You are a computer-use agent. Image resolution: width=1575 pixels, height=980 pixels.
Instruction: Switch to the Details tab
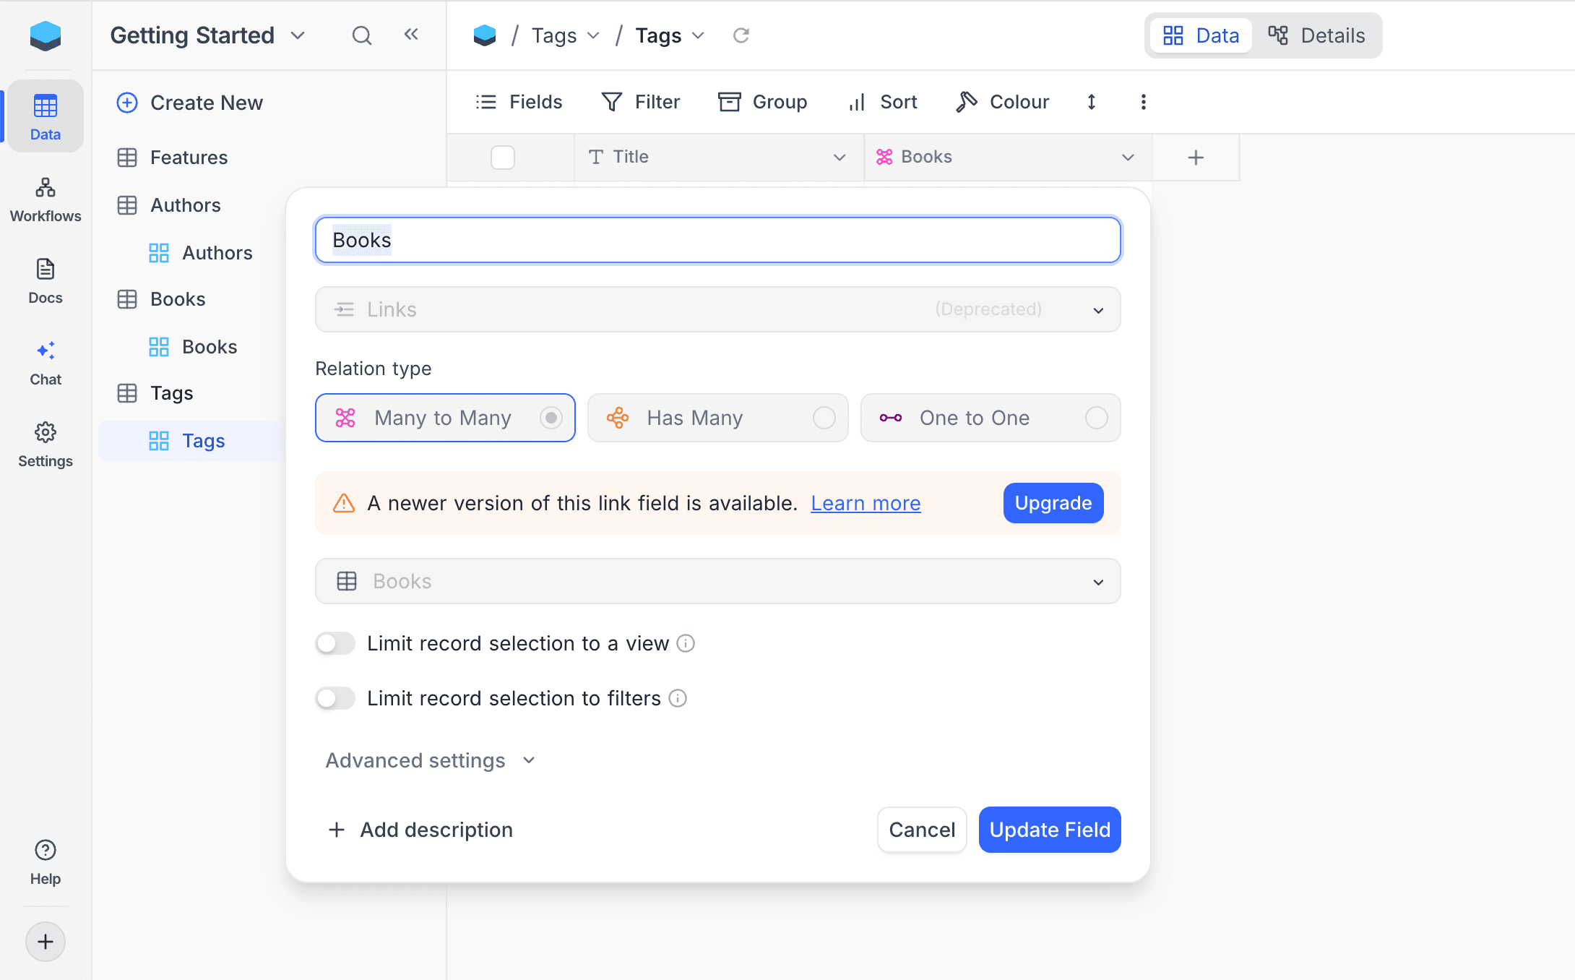(x=1317, y=35)
